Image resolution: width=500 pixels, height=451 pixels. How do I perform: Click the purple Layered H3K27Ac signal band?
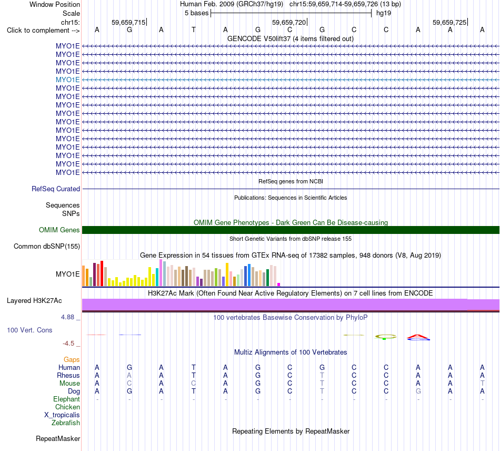click(291, 305)
